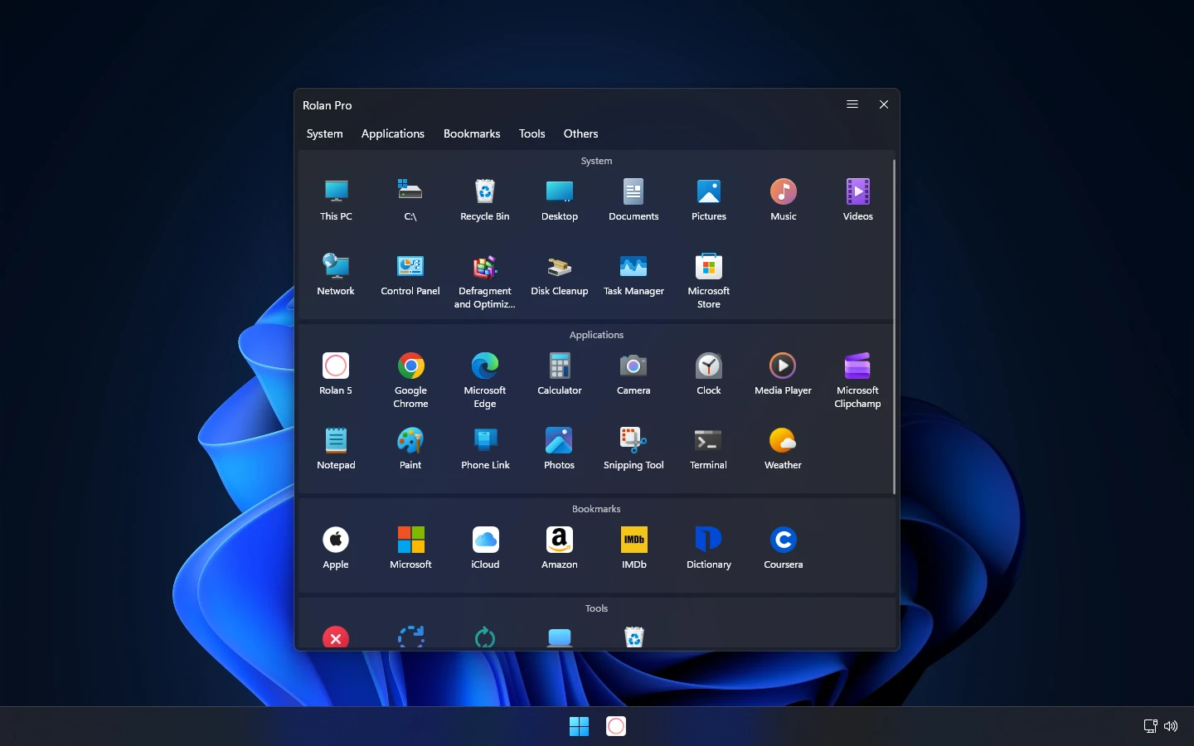Go to the Others tab
The image size is (1194, 746).
580,133
